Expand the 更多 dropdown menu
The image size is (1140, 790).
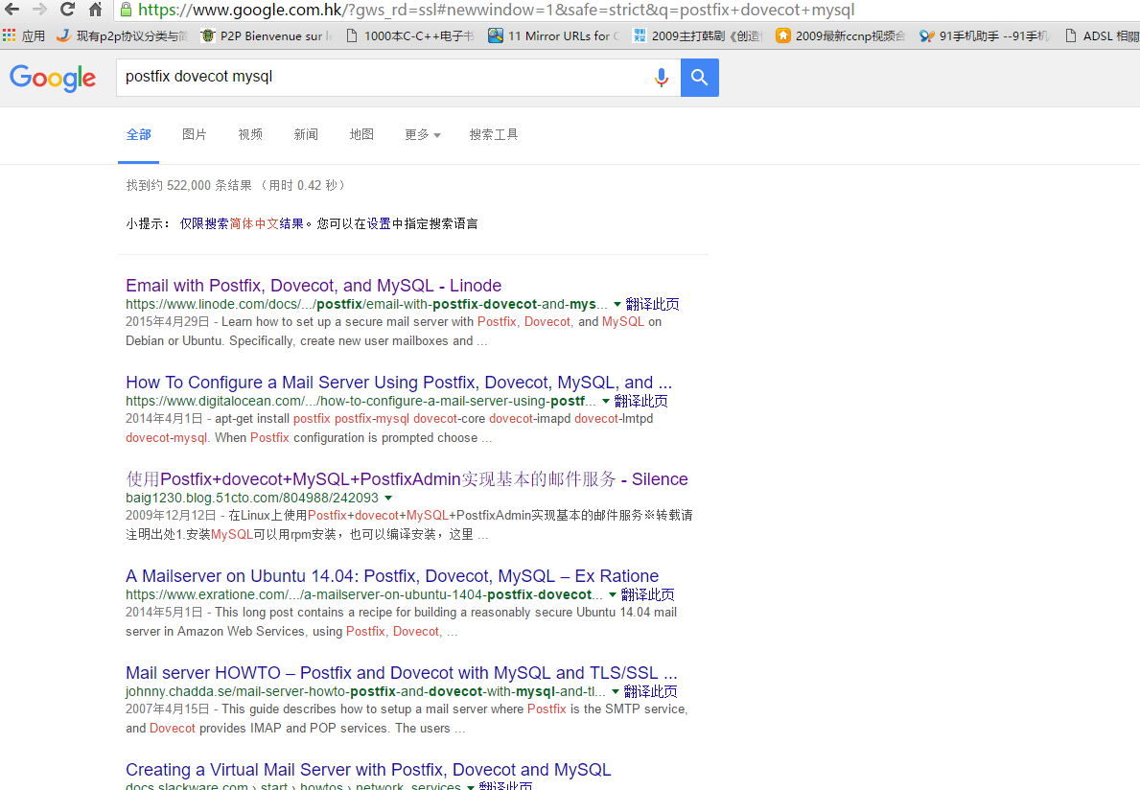tap(423, 134)
